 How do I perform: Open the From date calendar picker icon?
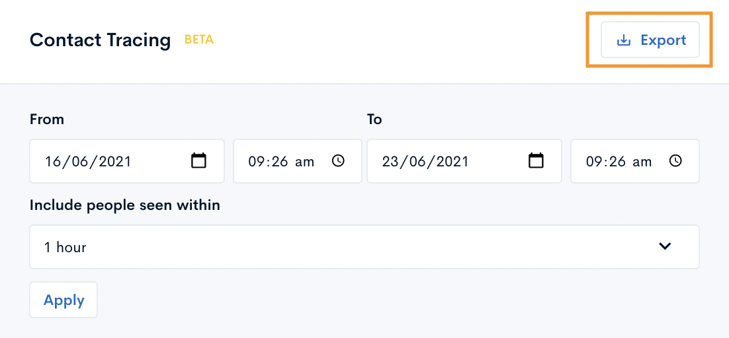coord(198,161)
